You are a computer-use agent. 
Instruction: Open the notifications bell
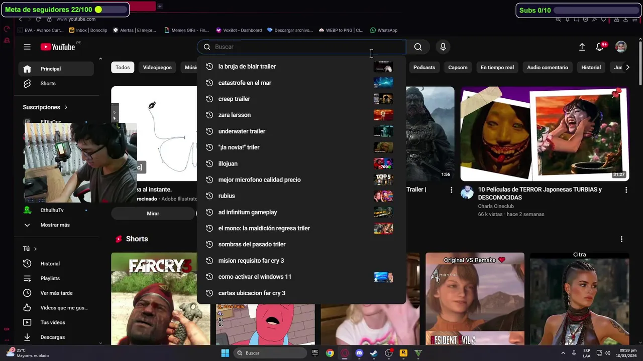coord(599,47)
